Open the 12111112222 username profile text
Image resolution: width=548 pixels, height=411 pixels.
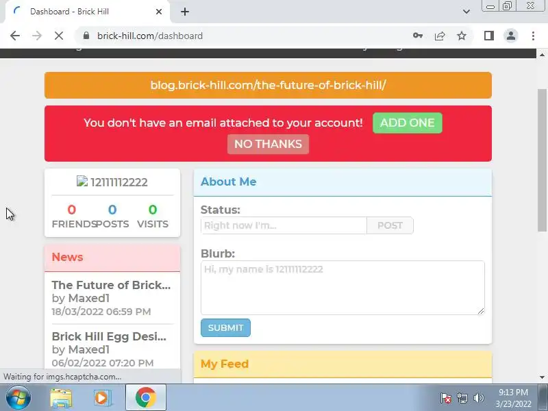119,182
